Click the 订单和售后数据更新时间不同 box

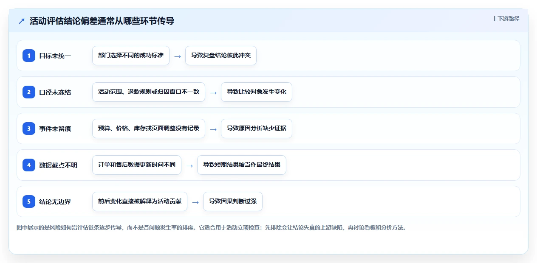coord(137,165)
